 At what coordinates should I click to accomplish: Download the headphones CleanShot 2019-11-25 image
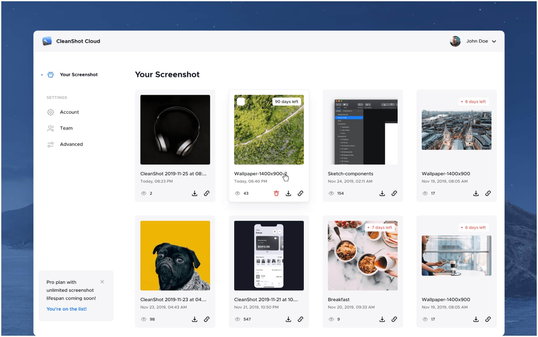pyautogui.click(x=195, y=193)
